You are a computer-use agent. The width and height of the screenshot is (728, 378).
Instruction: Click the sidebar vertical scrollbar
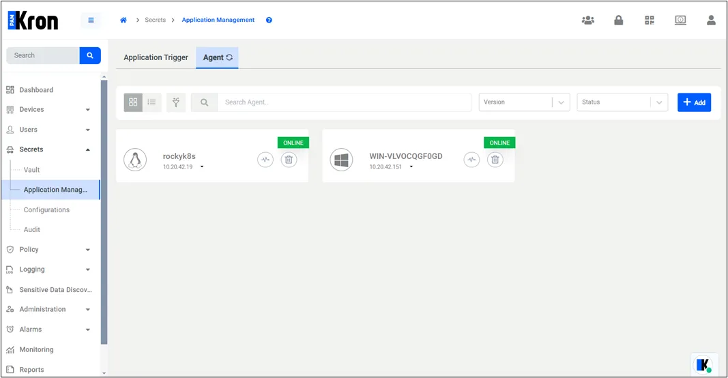tap(104, 212)
